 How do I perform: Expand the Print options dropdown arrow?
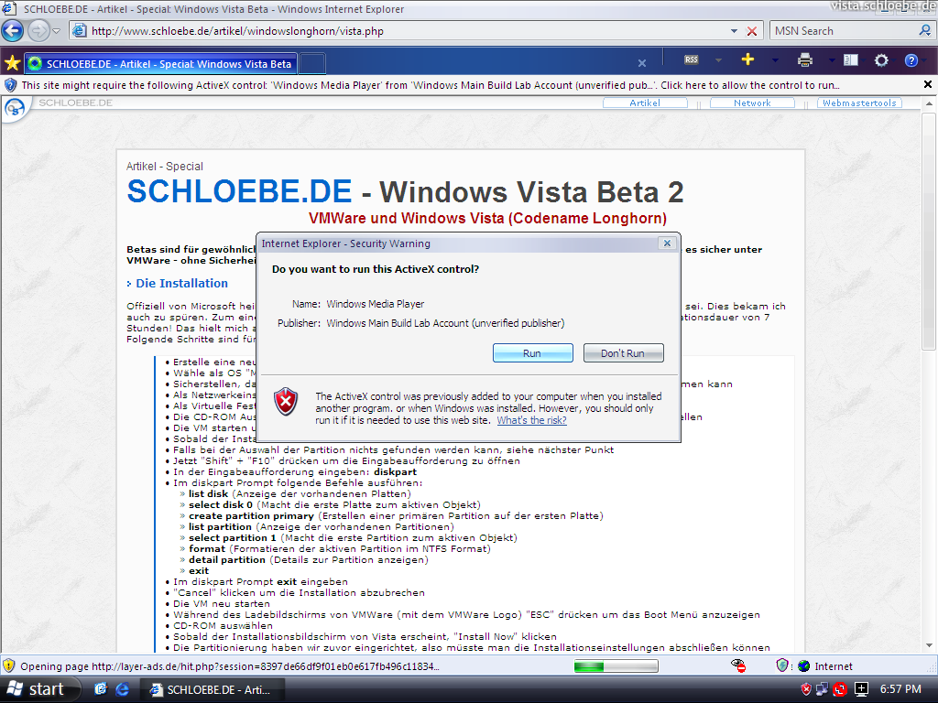tap(832, 59)
